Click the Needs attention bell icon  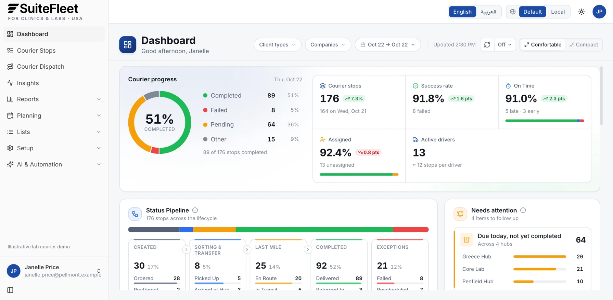pyautogui.click(x=460, y=214)
